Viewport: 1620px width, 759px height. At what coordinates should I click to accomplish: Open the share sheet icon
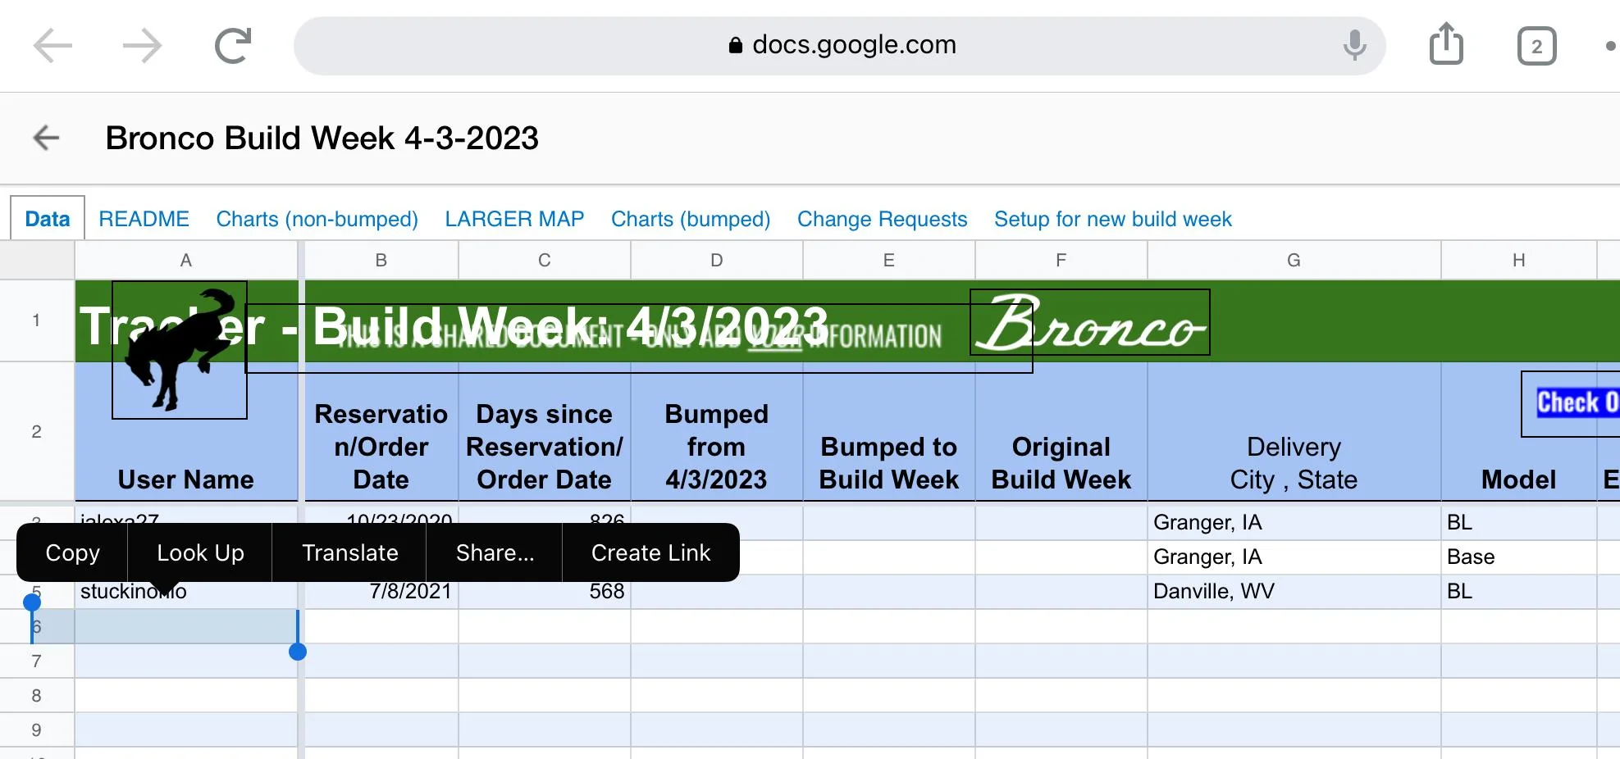click(x=1446, y=43)
